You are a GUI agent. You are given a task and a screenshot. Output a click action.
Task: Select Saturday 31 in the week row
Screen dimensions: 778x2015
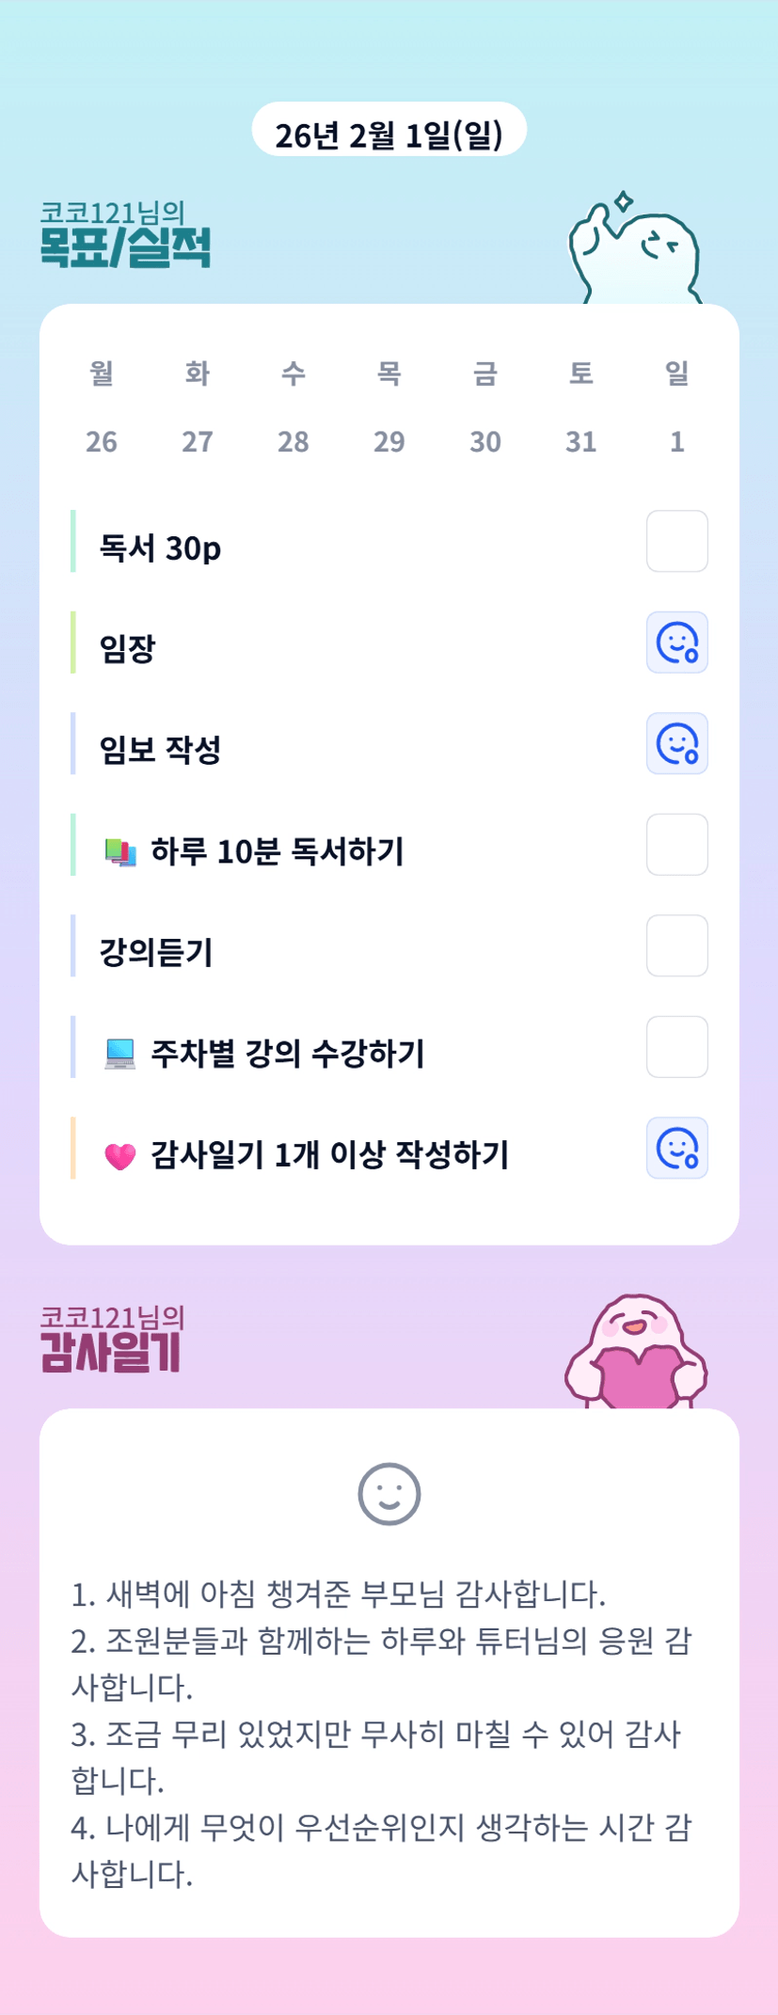580,441
